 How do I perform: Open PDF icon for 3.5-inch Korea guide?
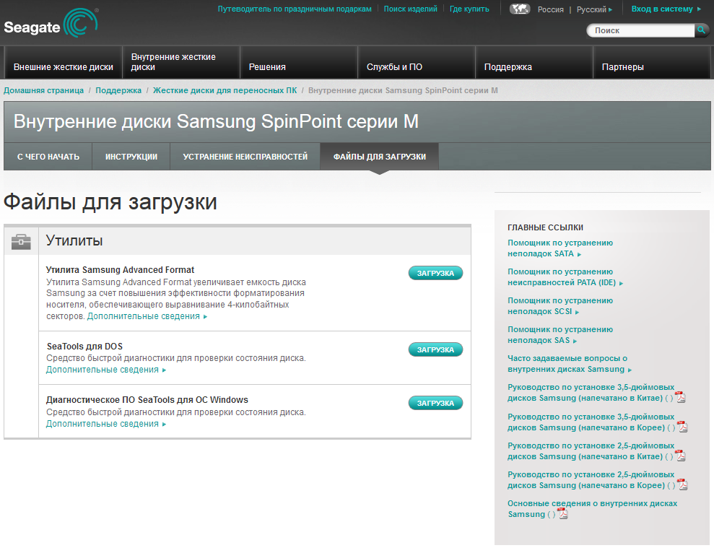682,427
